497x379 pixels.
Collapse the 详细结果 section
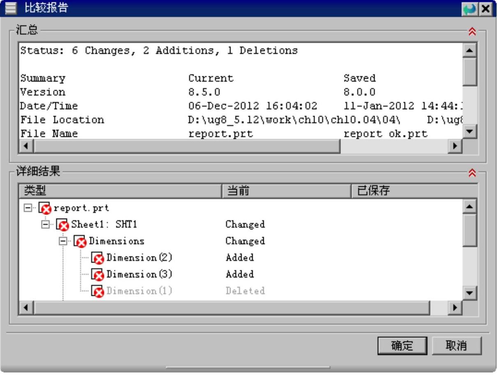click(472, 174)
